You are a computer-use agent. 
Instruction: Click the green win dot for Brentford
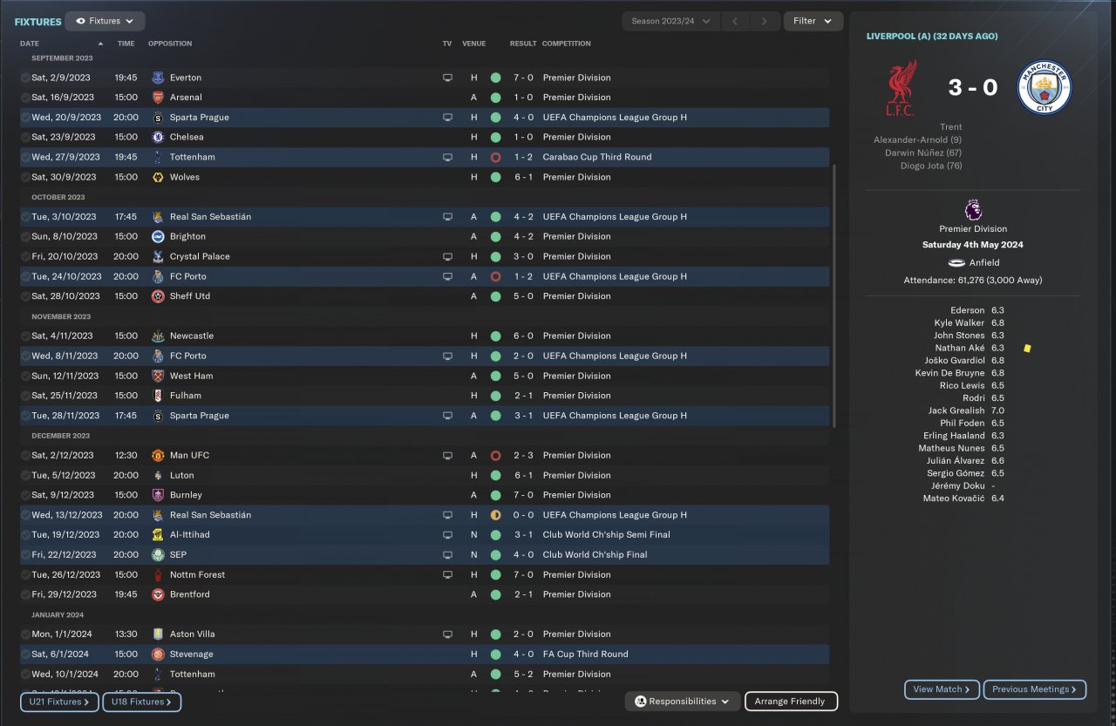495,594
